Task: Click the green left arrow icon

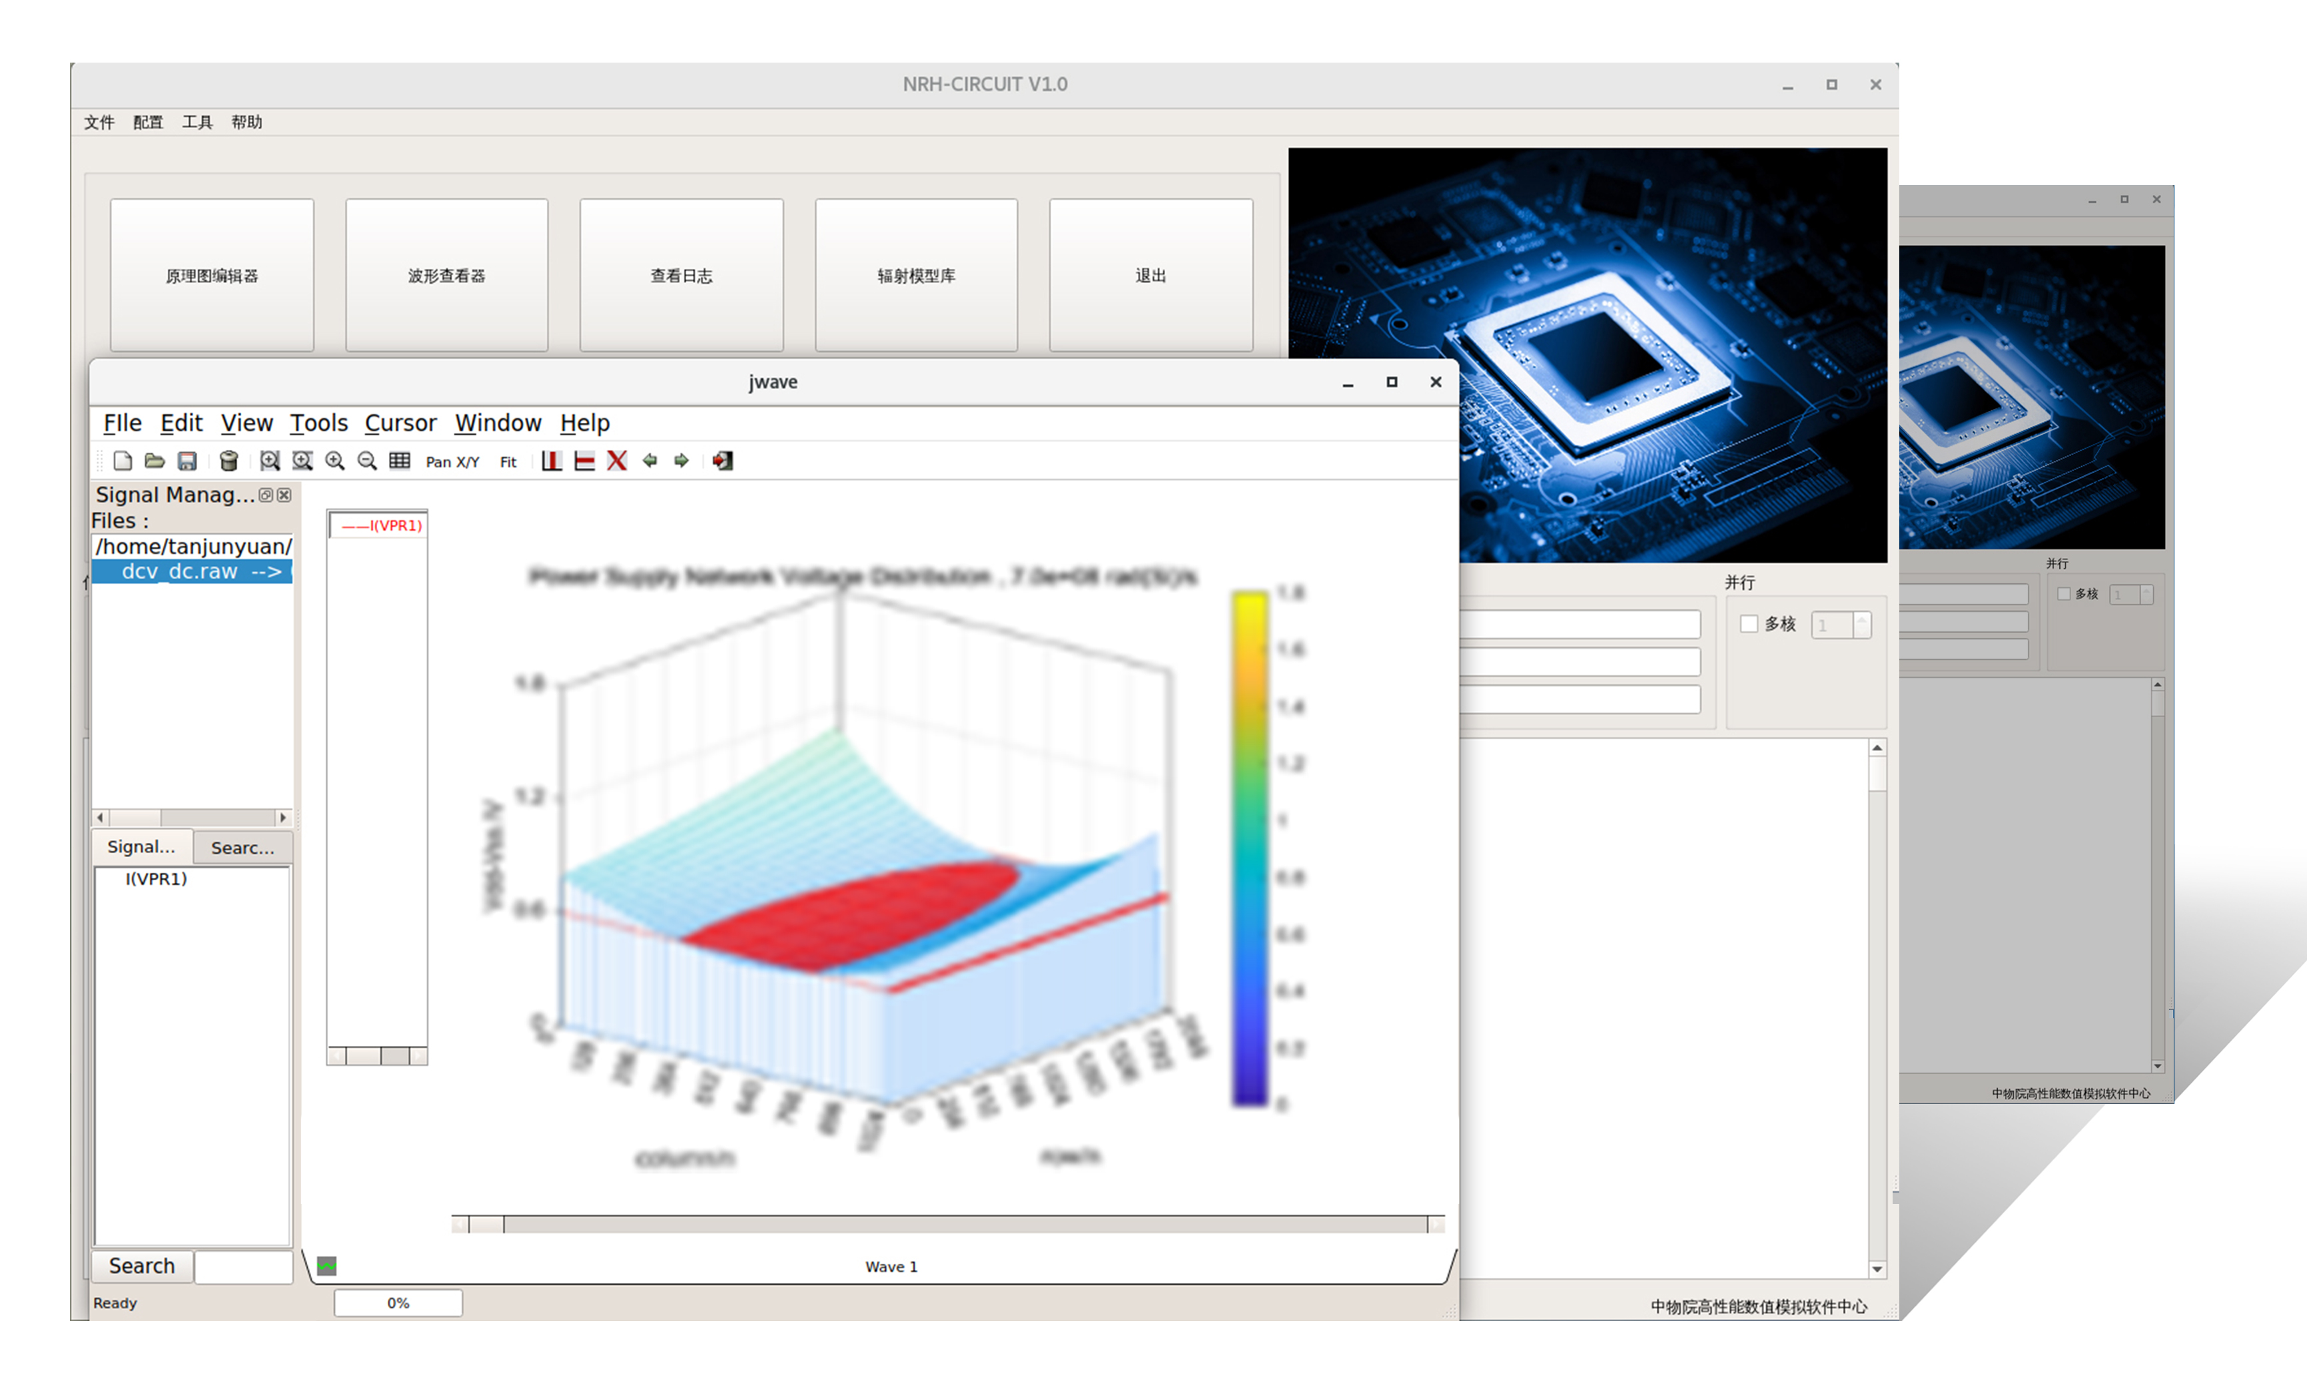Action: point(650,460)
